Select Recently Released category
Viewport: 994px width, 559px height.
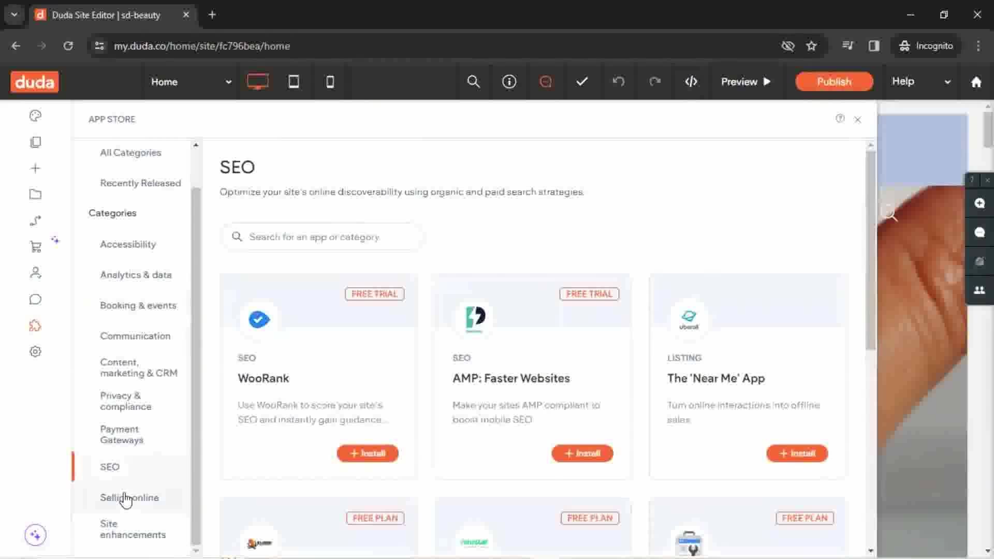(140, 183)
